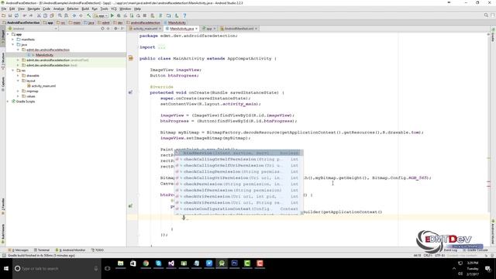Choose bindService in autocomplete popup
This screenshot has height=279, width=496.
pyautogui.click(x=239, y=153)
